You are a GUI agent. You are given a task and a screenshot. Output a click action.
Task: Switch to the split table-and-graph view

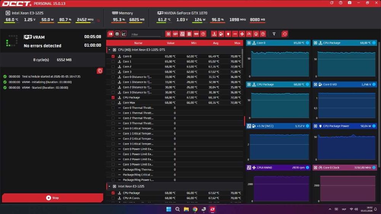click(110, 34)
